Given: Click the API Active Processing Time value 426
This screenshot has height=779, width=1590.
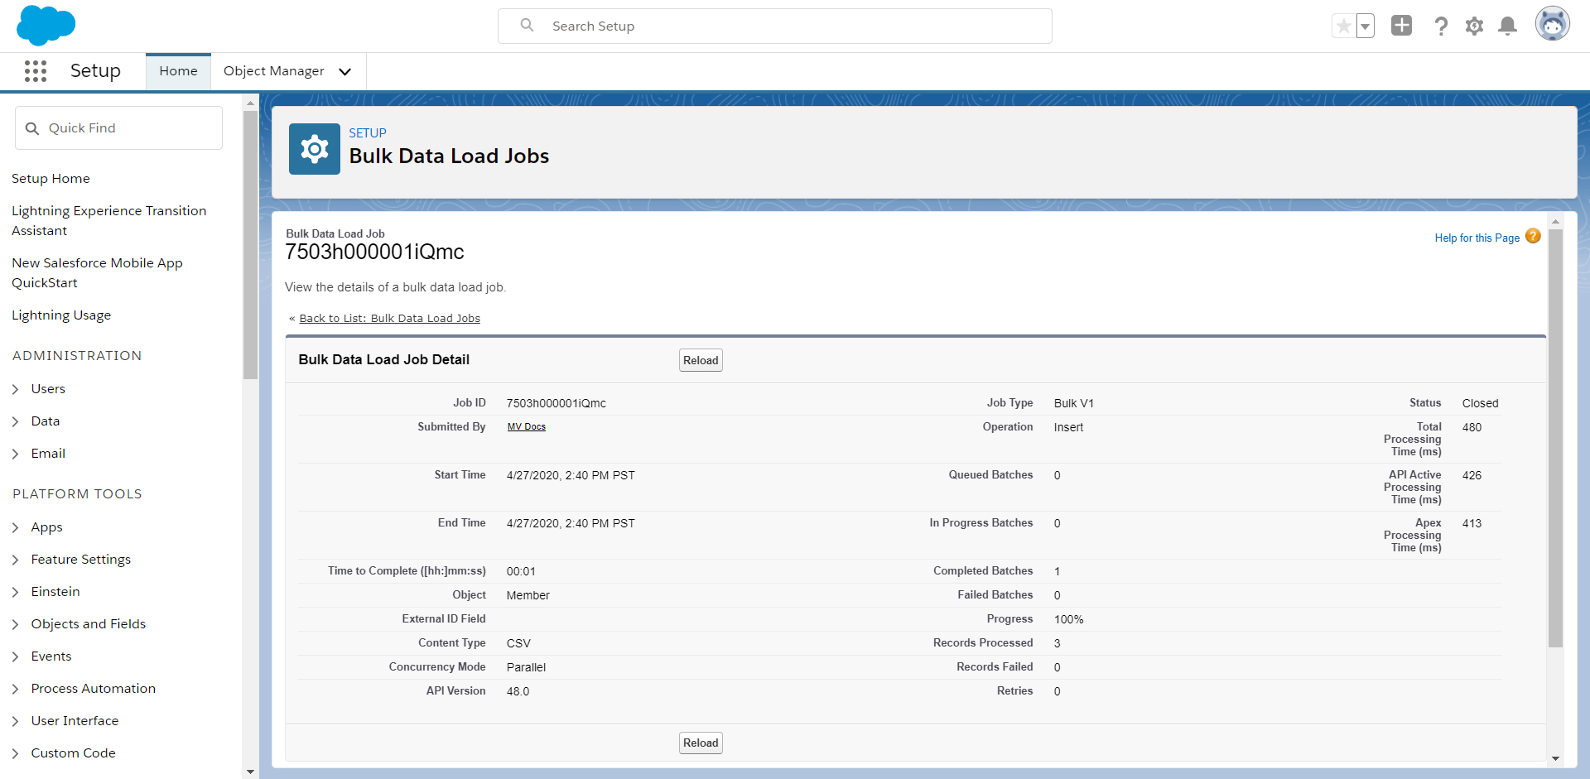Looking at the screenshot, I should [x=1472, y=476].
